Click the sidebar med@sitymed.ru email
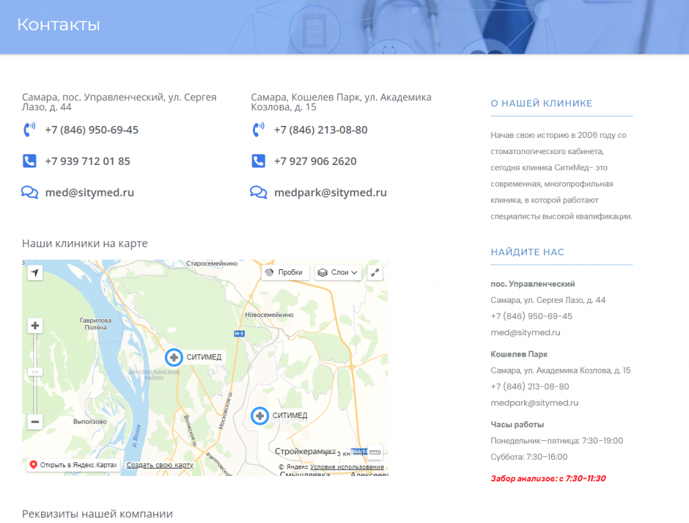This screenshot has width=689, height=523. (525, 333)
